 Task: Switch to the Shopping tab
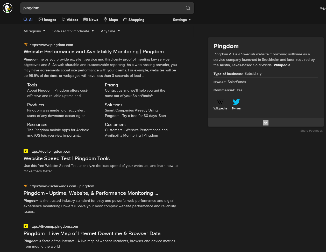pos(134,20)
